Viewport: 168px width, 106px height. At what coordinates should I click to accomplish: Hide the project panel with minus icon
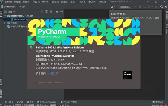(62, 12)
